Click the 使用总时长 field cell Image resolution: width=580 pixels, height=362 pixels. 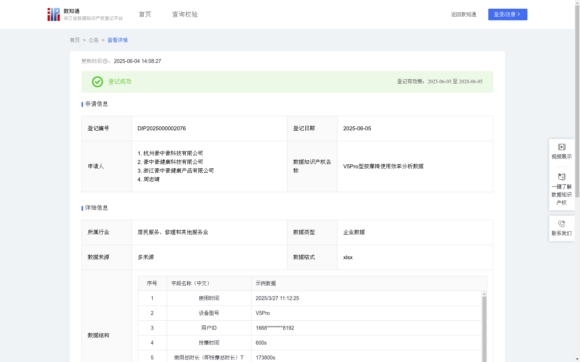tap(209, 357)
